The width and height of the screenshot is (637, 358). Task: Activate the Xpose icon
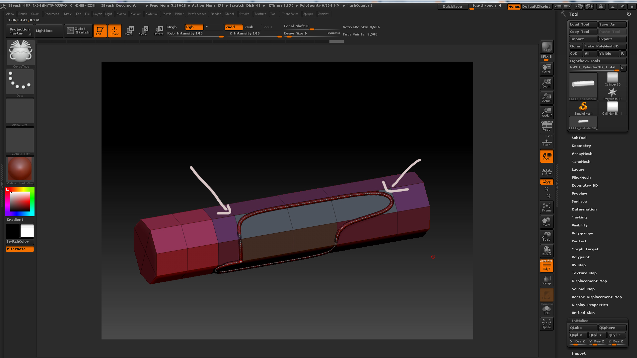click(x=546, y=324)
